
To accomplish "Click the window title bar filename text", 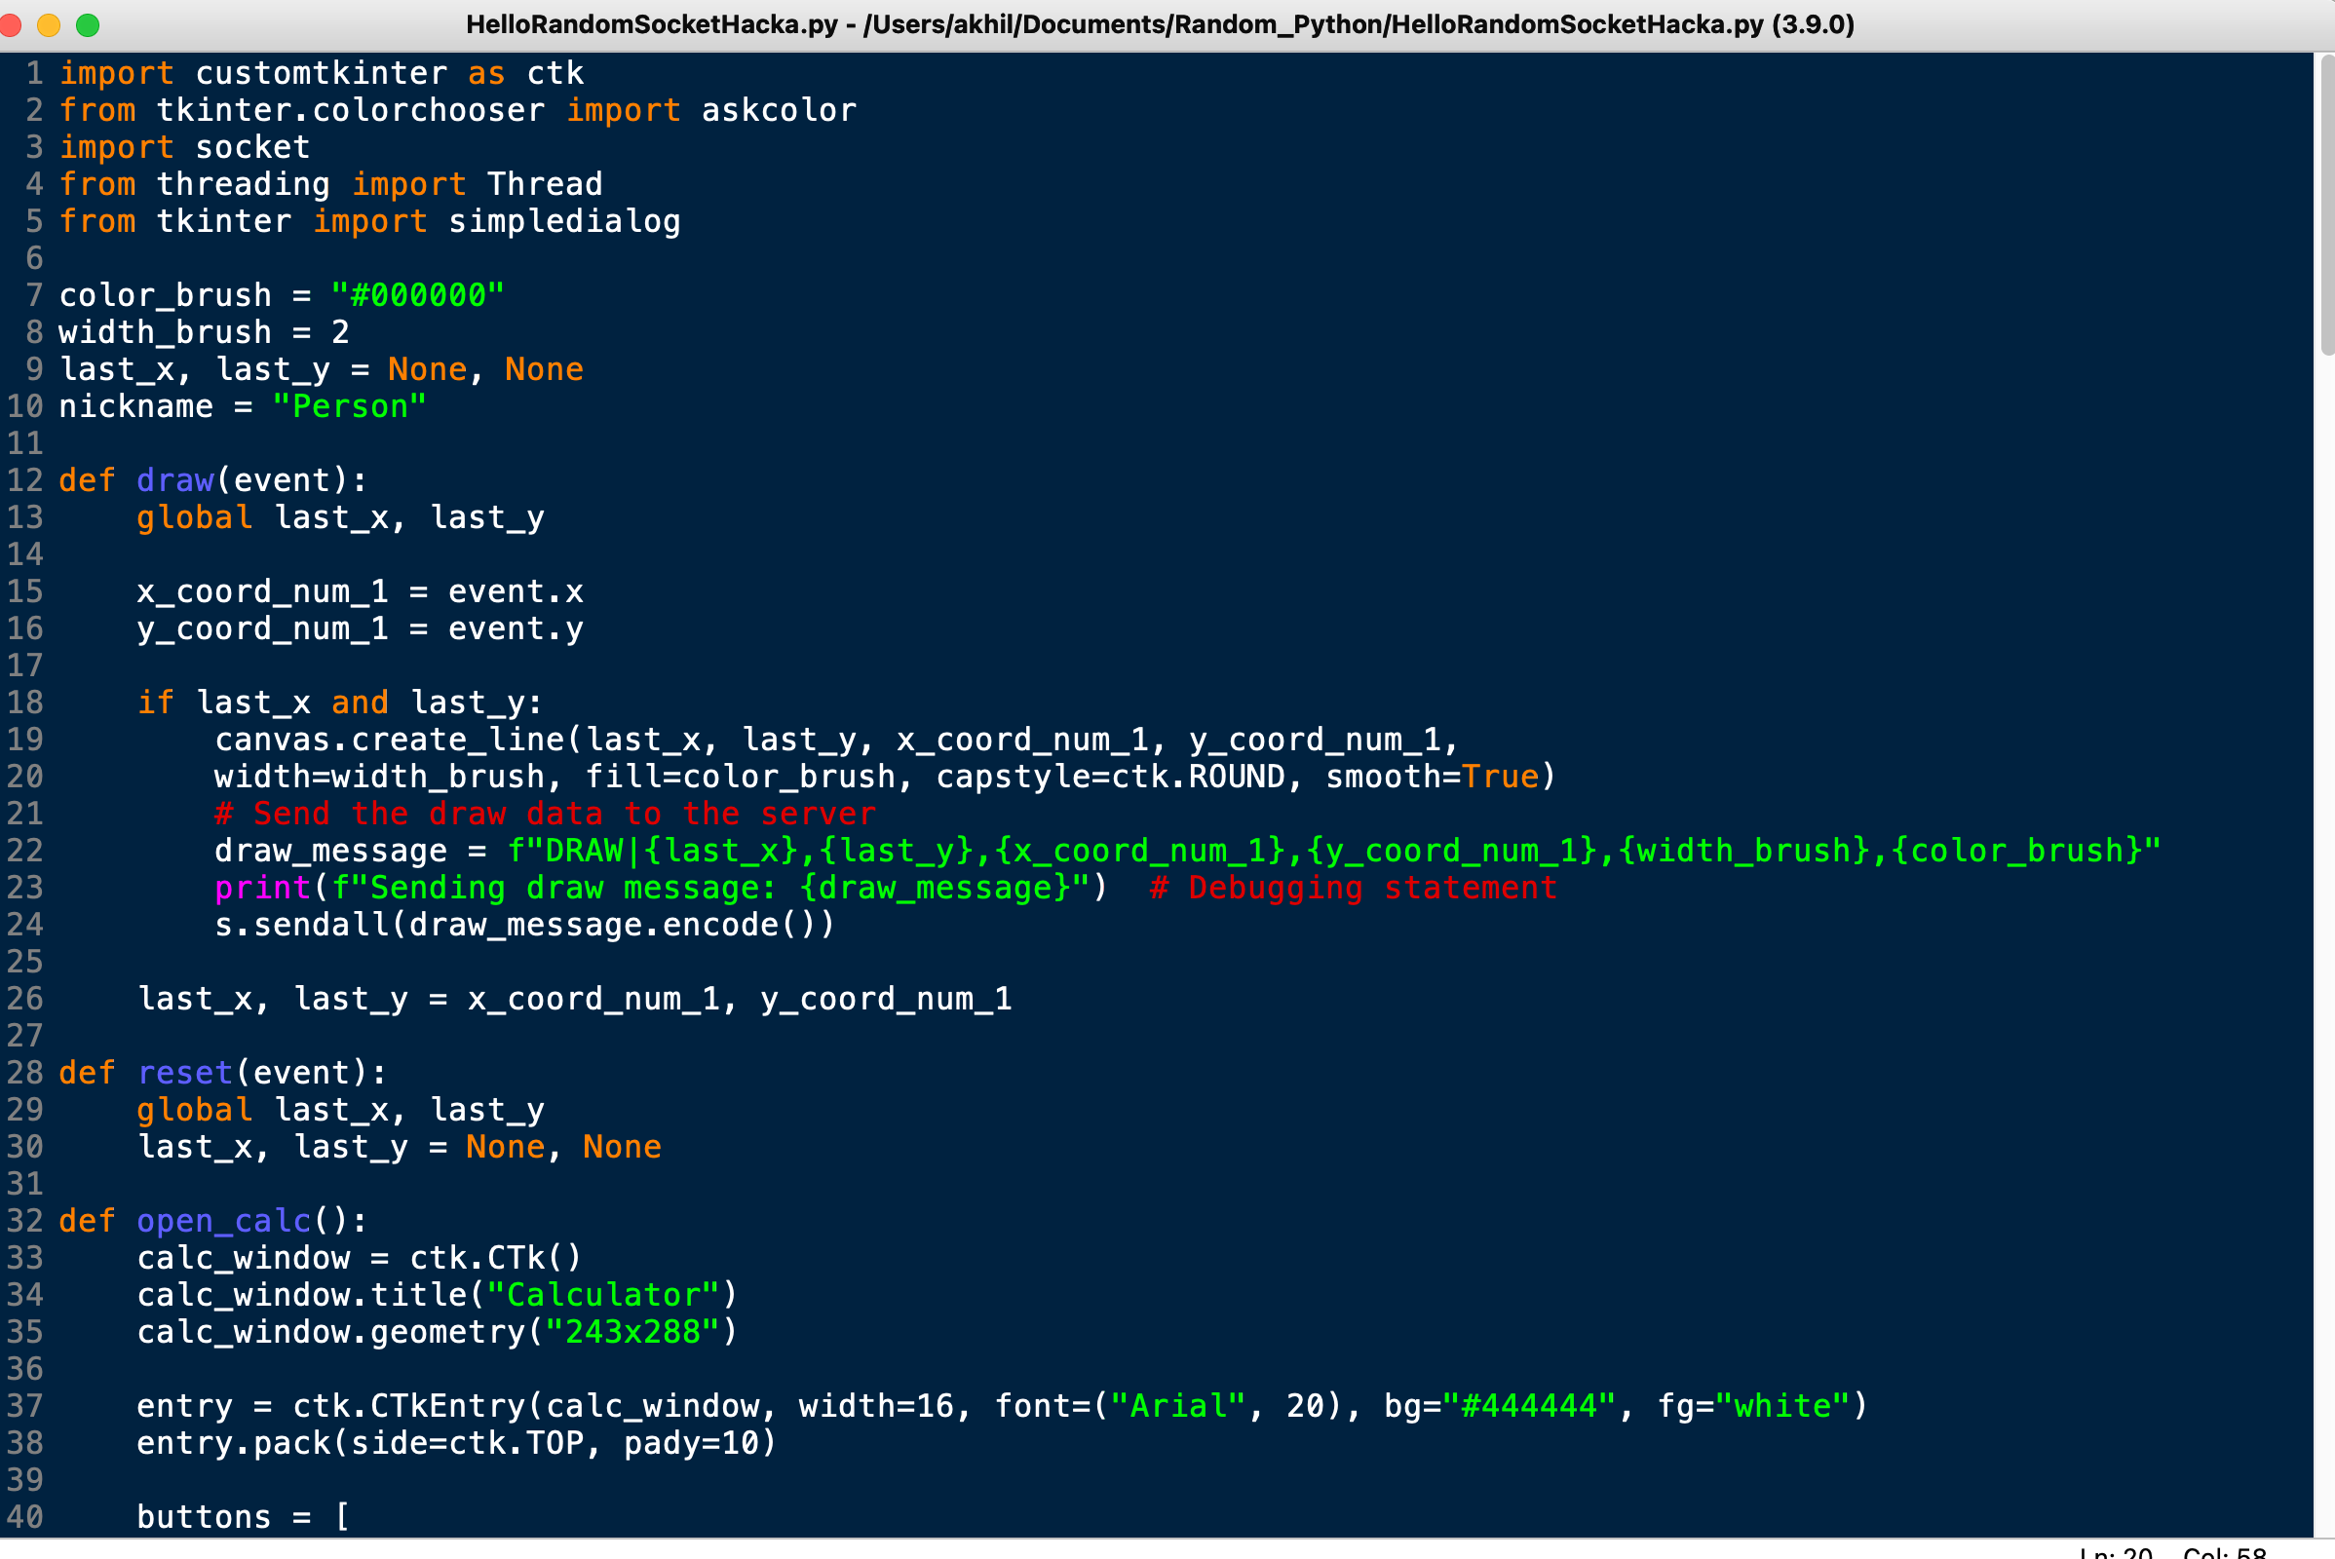I will click(x=651, y=25).
